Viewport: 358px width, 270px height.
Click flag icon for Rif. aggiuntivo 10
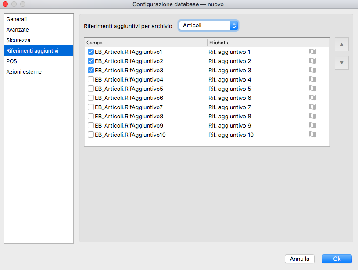pyautogui.click(x=312, y=135)
